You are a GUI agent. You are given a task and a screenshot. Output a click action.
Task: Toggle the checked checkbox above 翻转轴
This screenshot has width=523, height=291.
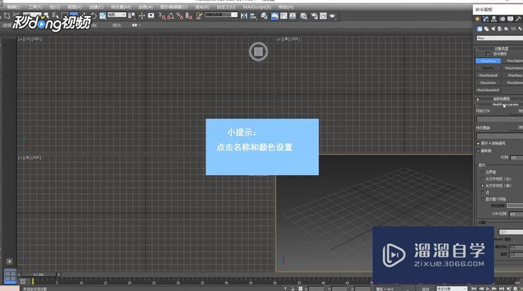(478, 143)
